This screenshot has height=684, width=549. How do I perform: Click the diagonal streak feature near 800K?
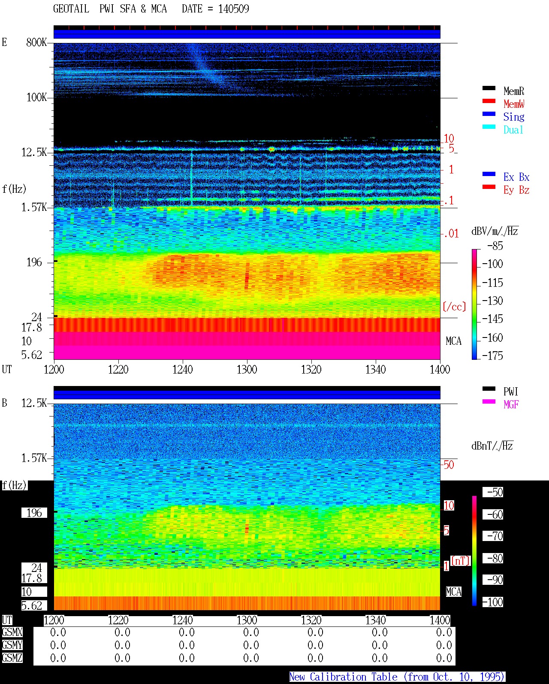(208, 66)
